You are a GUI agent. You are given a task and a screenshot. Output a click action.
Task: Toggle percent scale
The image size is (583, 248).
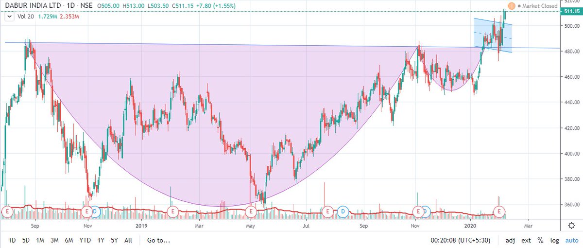point(540,240)
